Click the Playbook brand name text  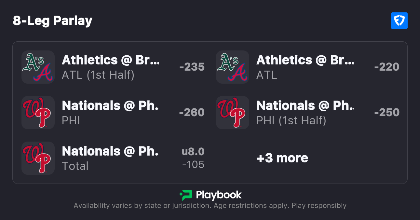click(219, 195)
